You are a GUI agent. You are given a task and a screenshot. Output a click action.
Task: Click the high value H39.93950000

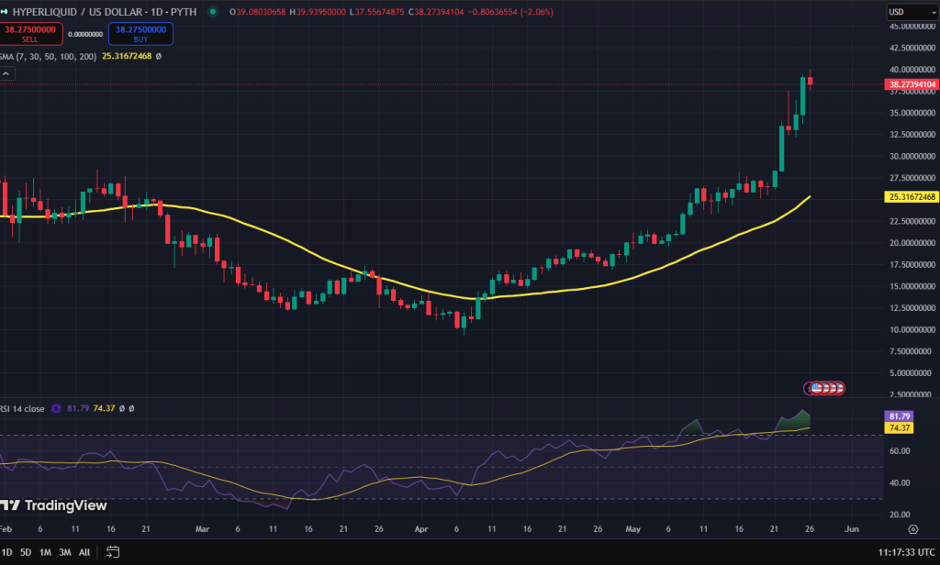(x=317, y=12)
